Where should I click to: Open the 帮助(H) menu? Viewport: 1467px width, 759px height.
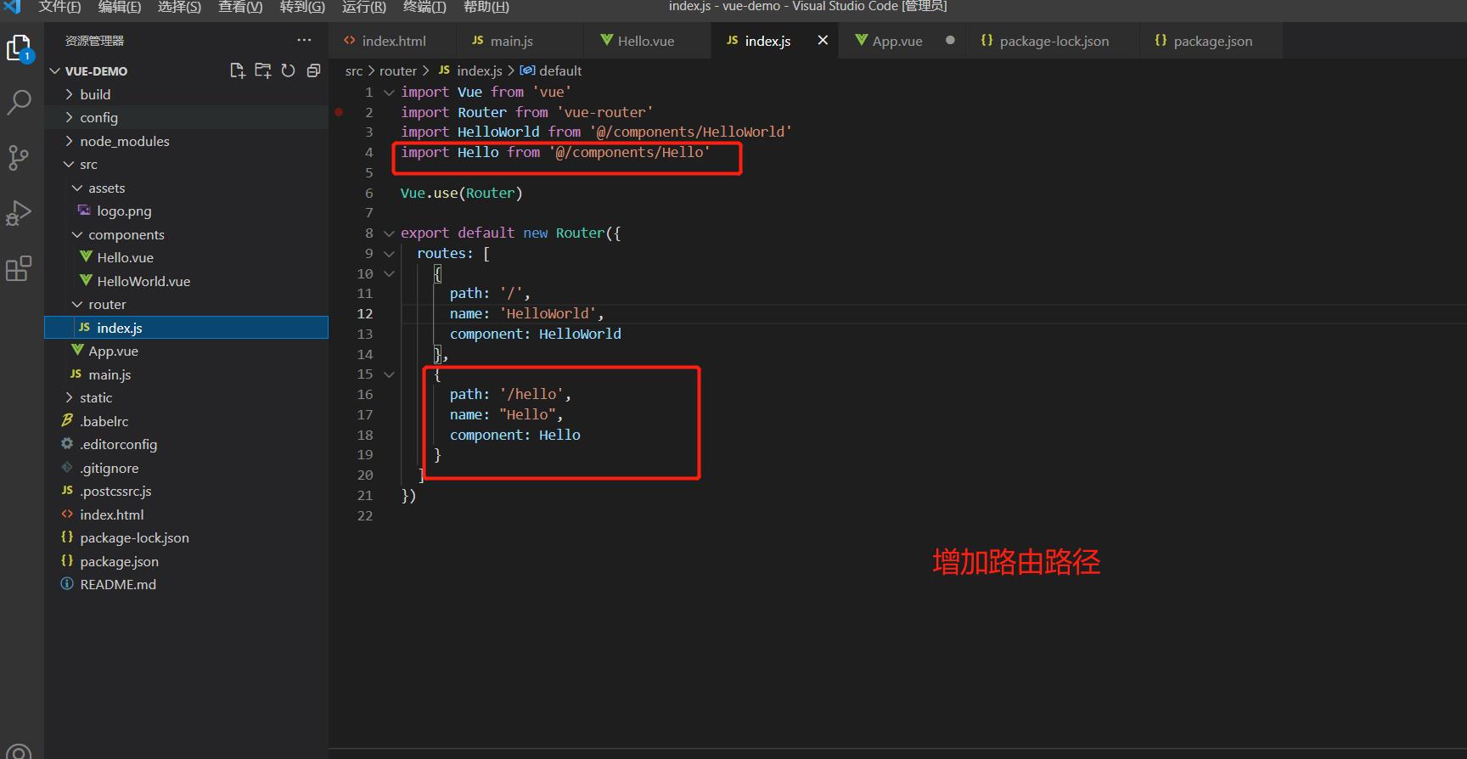point(486,7)
